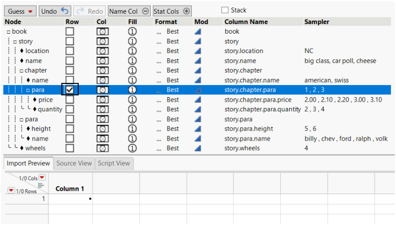Click the Sampler column header

(317, 22)
